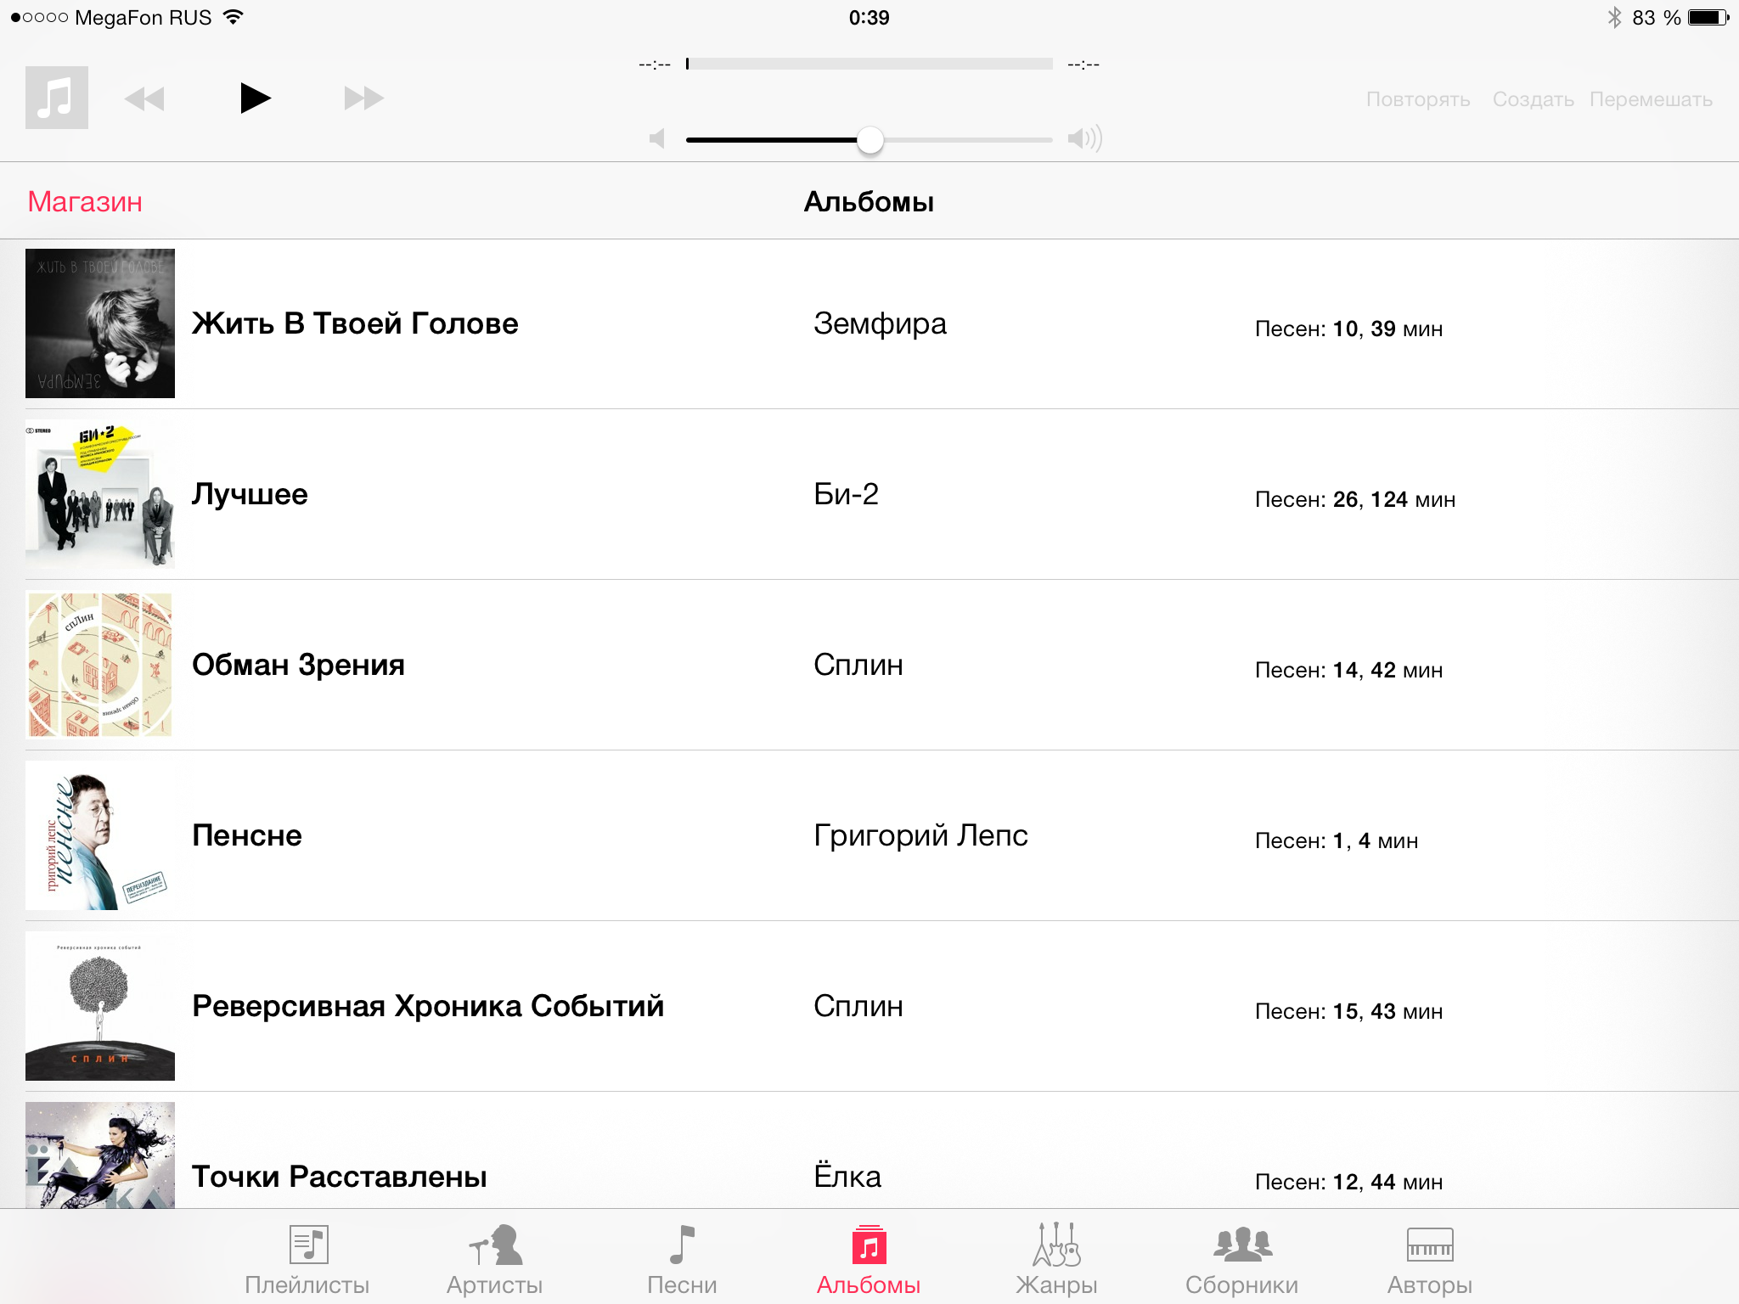Open the Сборники tab
1739x1304 pixels.
pyautogui.click(x=1242, y=1260)
